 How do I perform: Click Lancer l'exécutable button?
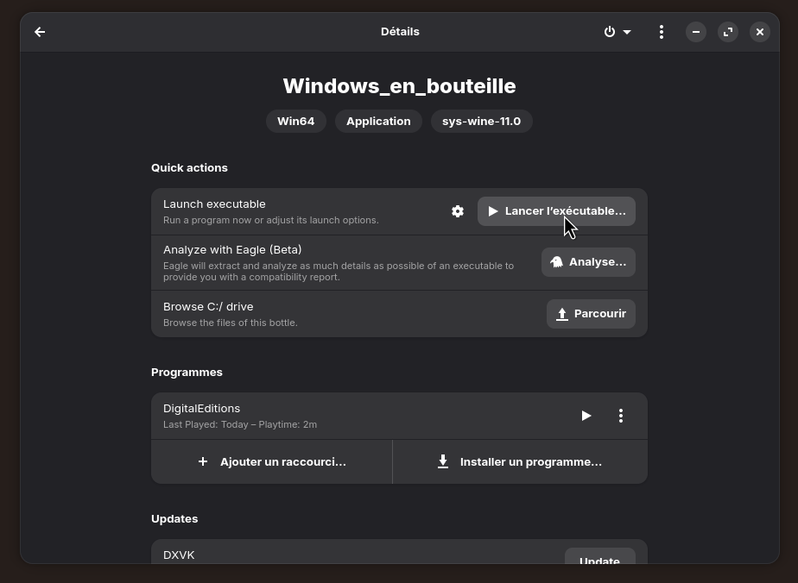(556, 211)
